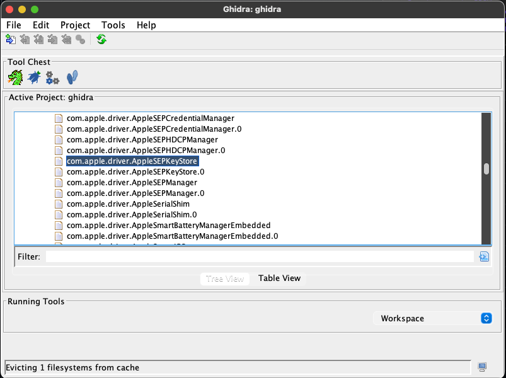Select com.apple.driver.AppleSerialShim
The width and height of the screenshot is (506, 378).
pyautogui.click(x=128, y=204)
